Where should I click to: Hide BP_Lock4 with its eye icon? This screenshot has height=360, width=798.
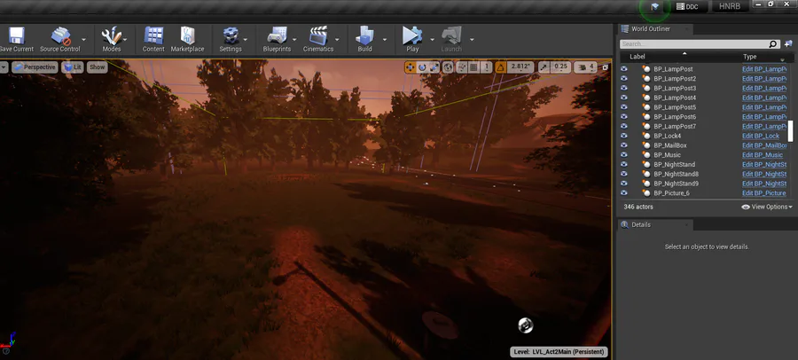pos(624,136)
